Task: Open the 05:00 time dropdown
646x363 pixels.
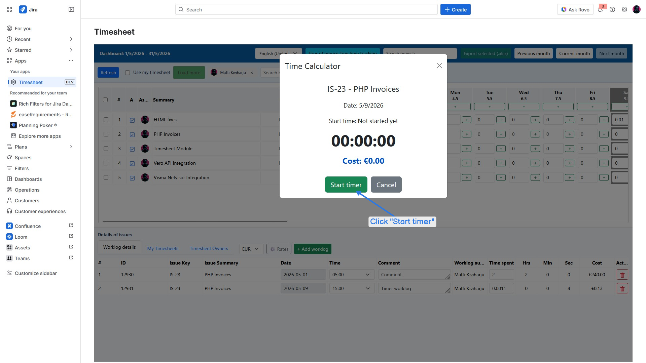Action: [x=352, y=275]
